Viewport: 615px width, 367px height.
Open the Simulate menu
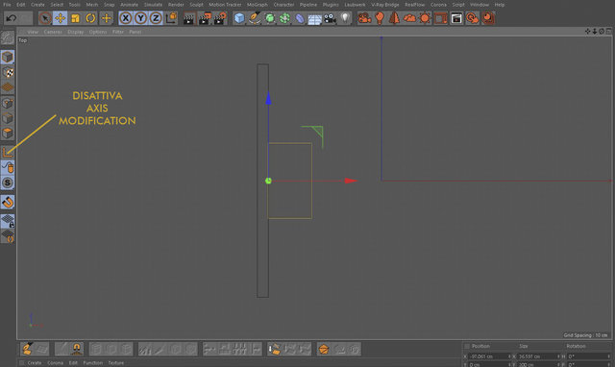click(153, 5)
